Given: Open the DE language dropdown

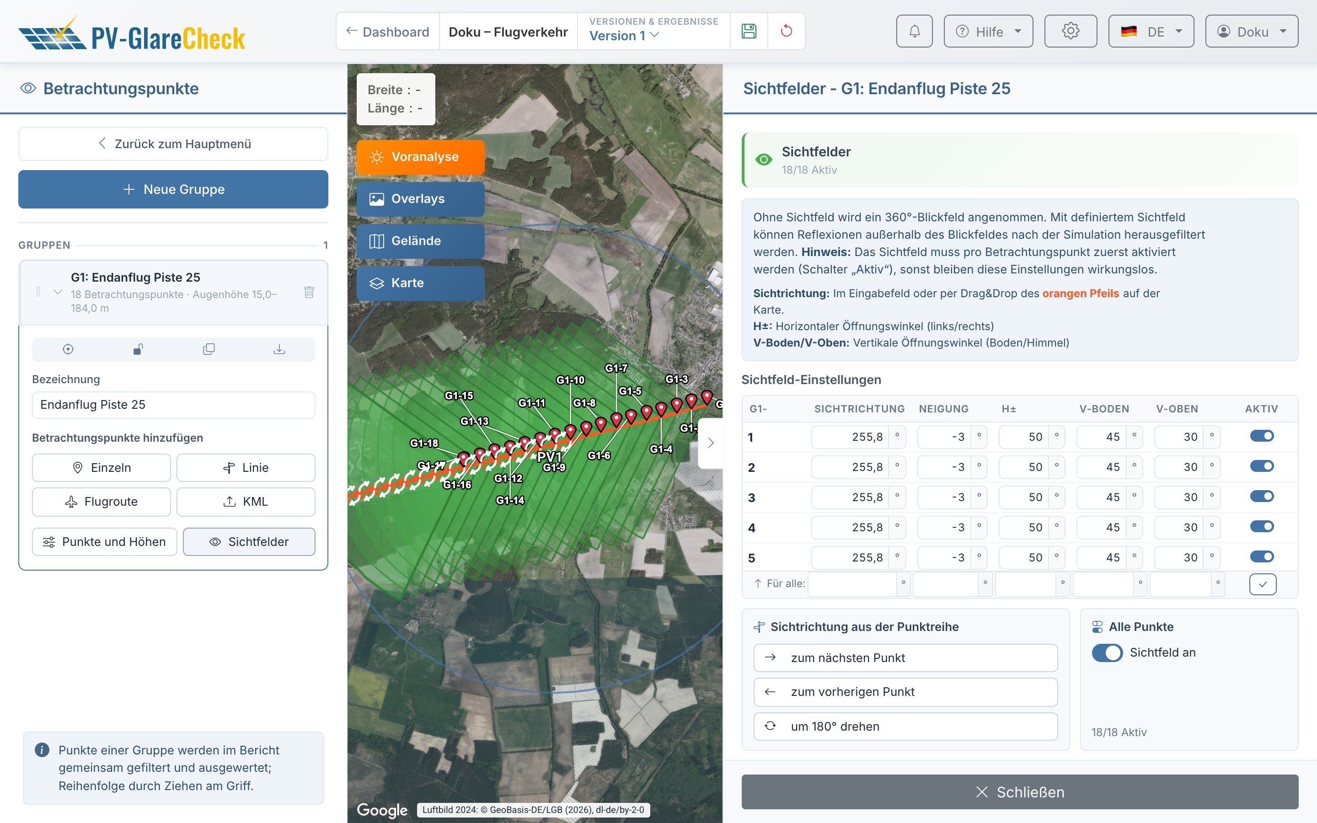Looking at the screenshot, I should coord(1151,32).
